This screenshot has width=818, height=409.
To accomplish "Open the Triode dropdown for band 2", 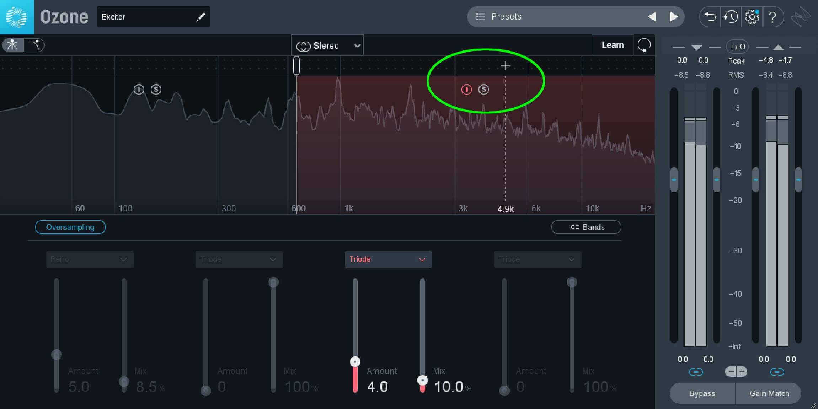I will pos(239,259).
